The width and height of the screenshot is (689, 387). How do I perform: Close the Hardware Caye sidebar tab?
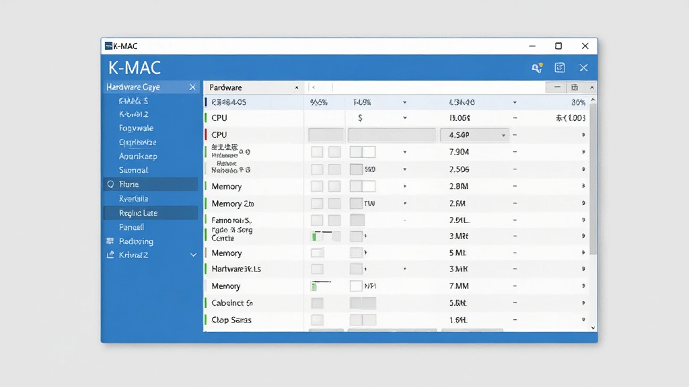click(192, 87)
